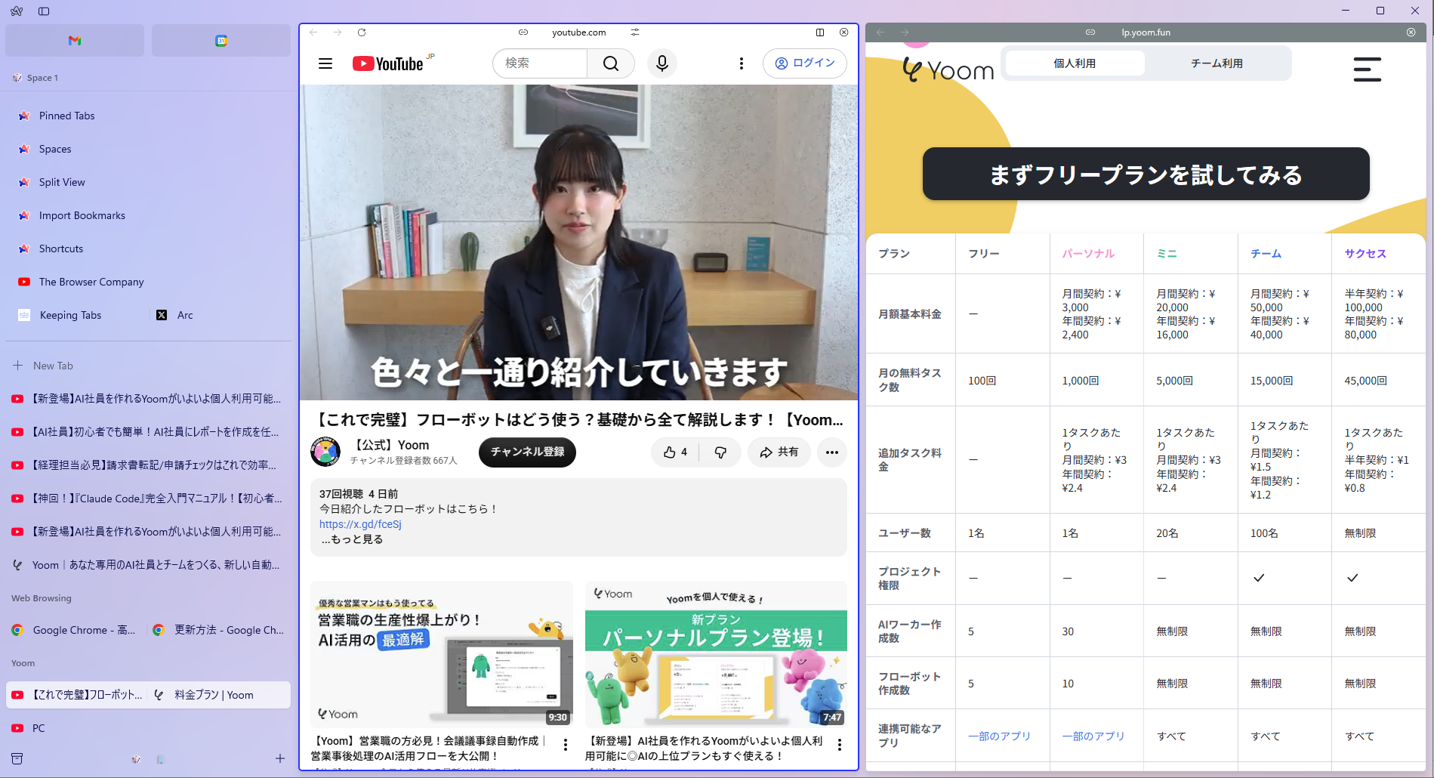Go forward in the YouTube pane

click(338, 32)
